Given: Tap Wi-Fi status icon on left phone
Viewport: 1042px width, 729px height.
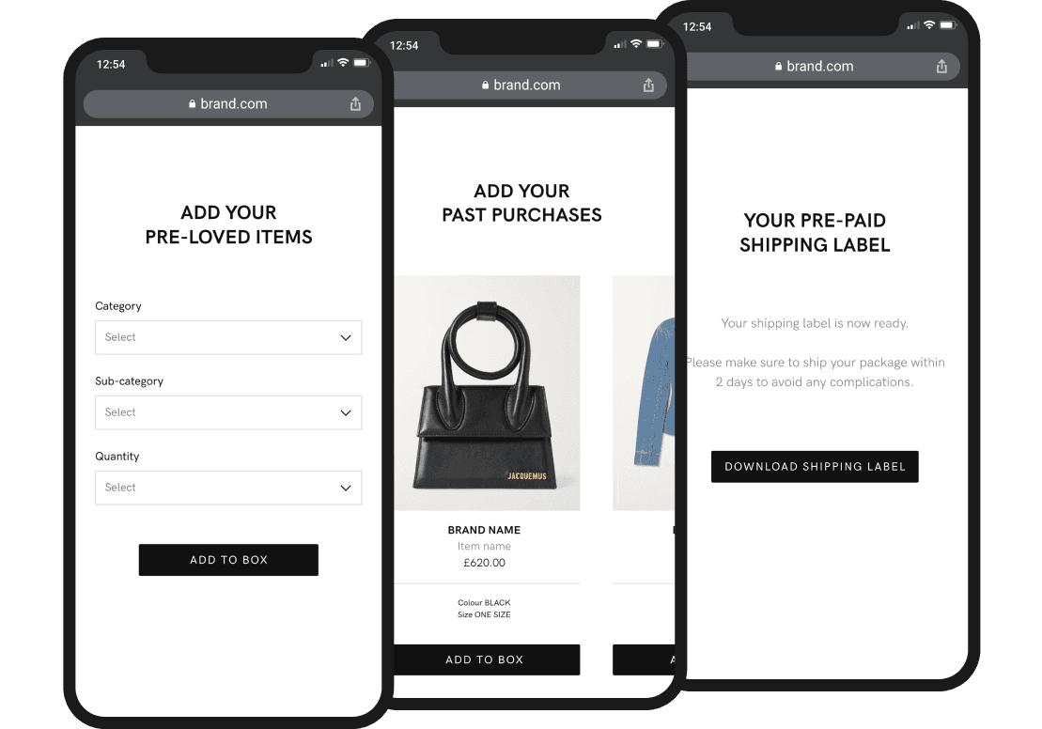Looking at the screenshot, I should click(x=343, y=62).
